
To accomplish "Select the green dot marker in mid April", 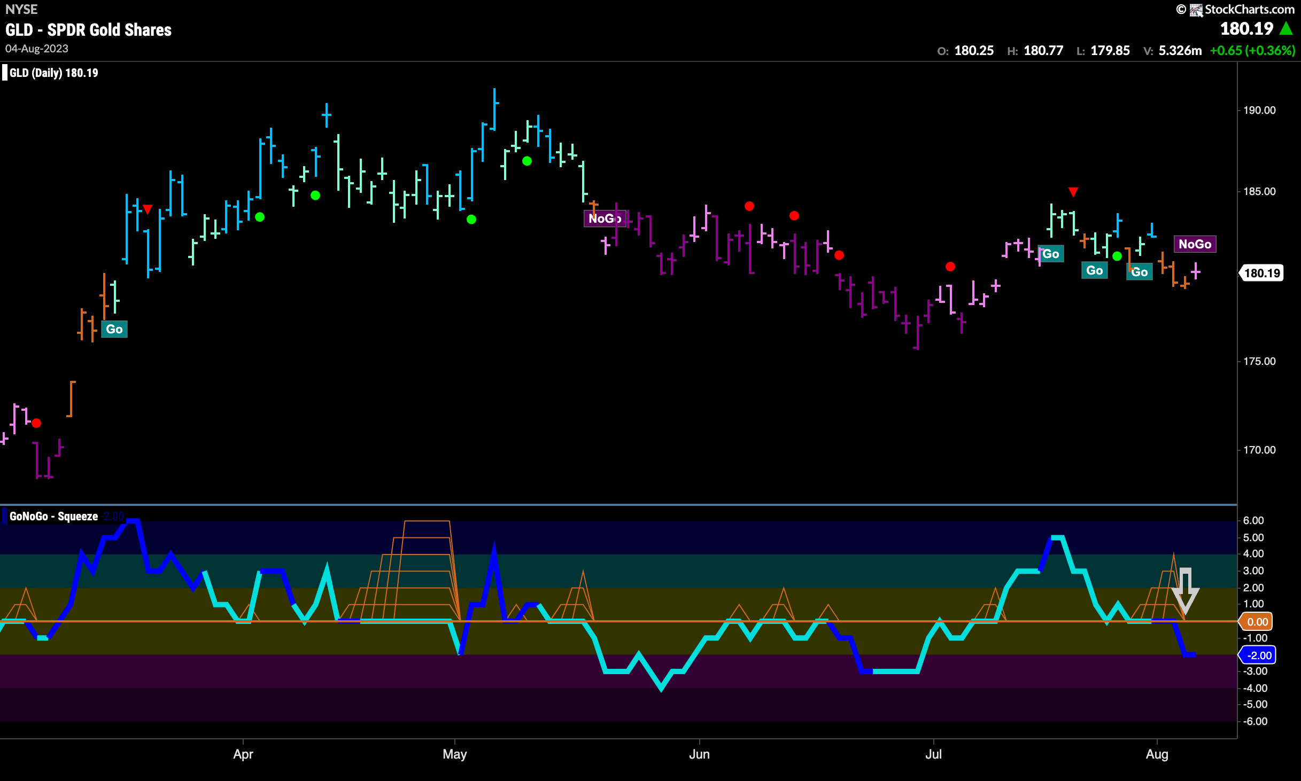I will click(x=315, y=196).
